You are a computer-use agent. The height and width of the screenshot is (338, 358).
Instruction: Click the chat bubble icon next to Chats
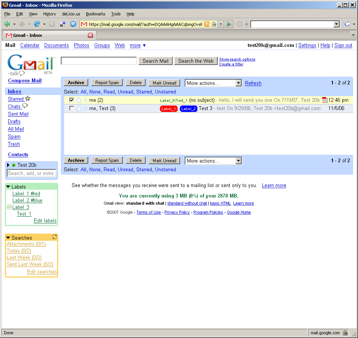pyautogui.click(x=25, y=106)
